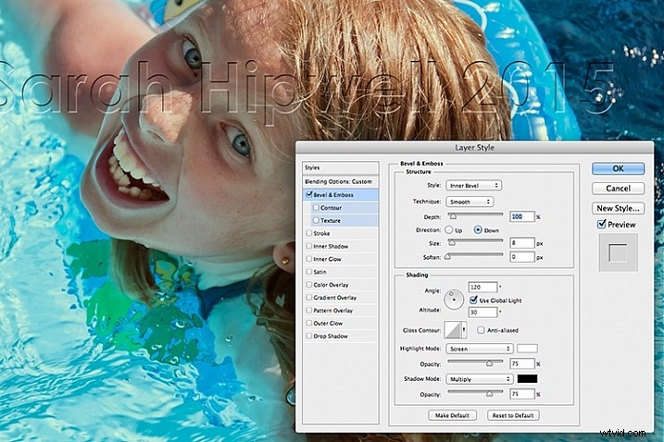
Task: Enable the Texture checkbox
Action: (x=316, y=220)
